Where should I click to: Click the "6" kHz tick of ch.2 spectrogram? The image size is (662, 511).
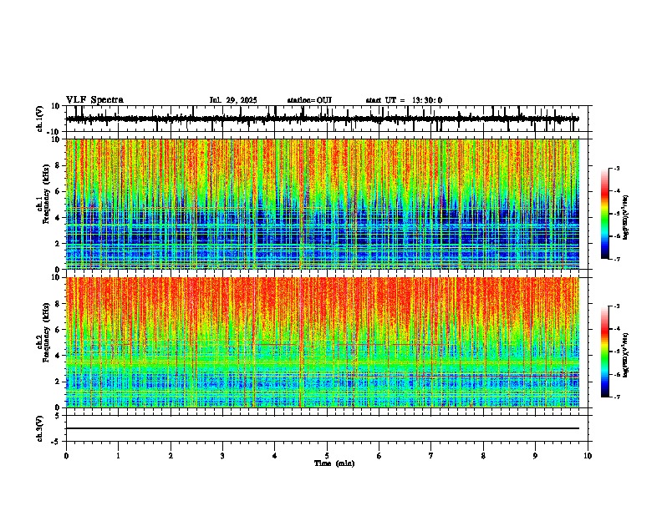58,330
